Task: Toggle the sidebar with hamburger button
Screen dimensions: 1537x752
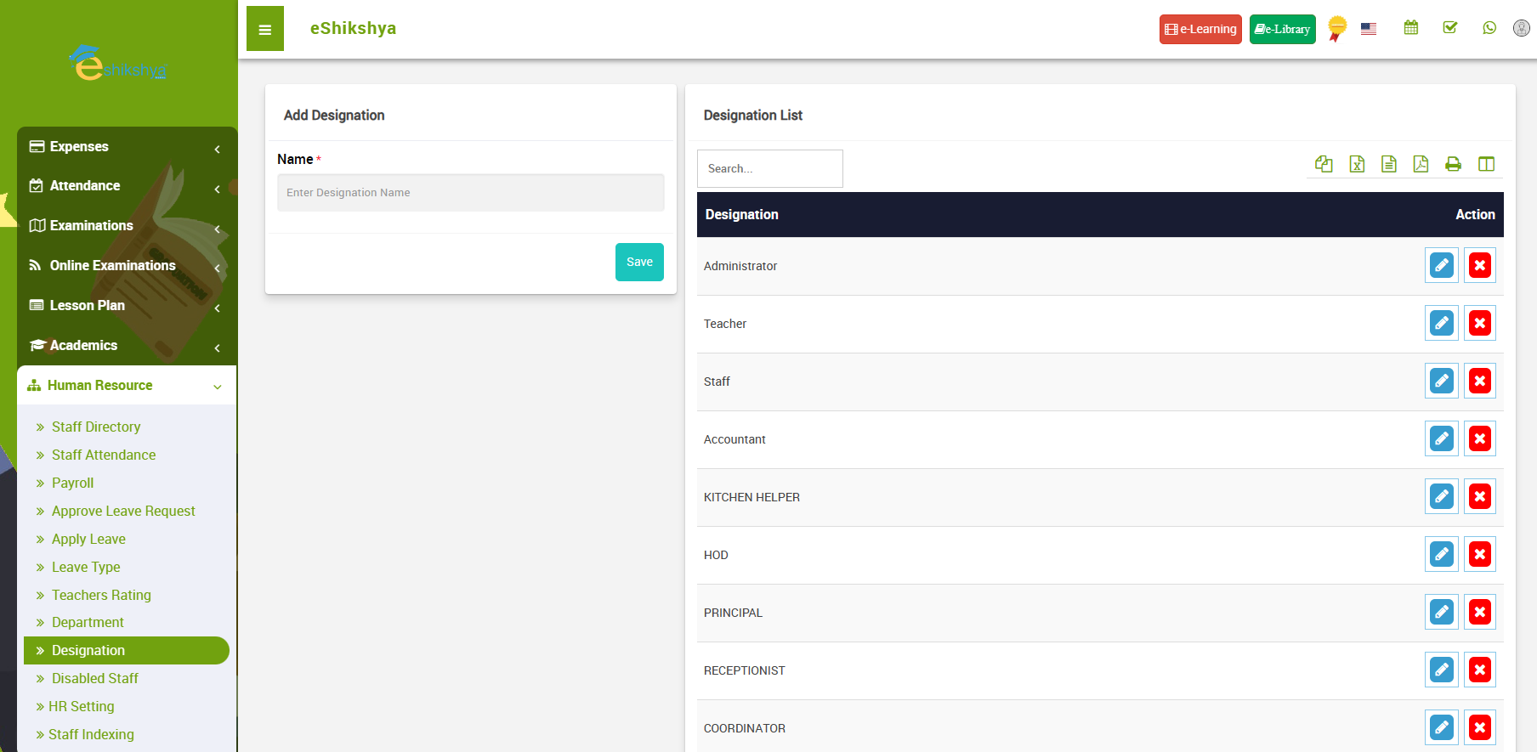Action: [265, 29]
